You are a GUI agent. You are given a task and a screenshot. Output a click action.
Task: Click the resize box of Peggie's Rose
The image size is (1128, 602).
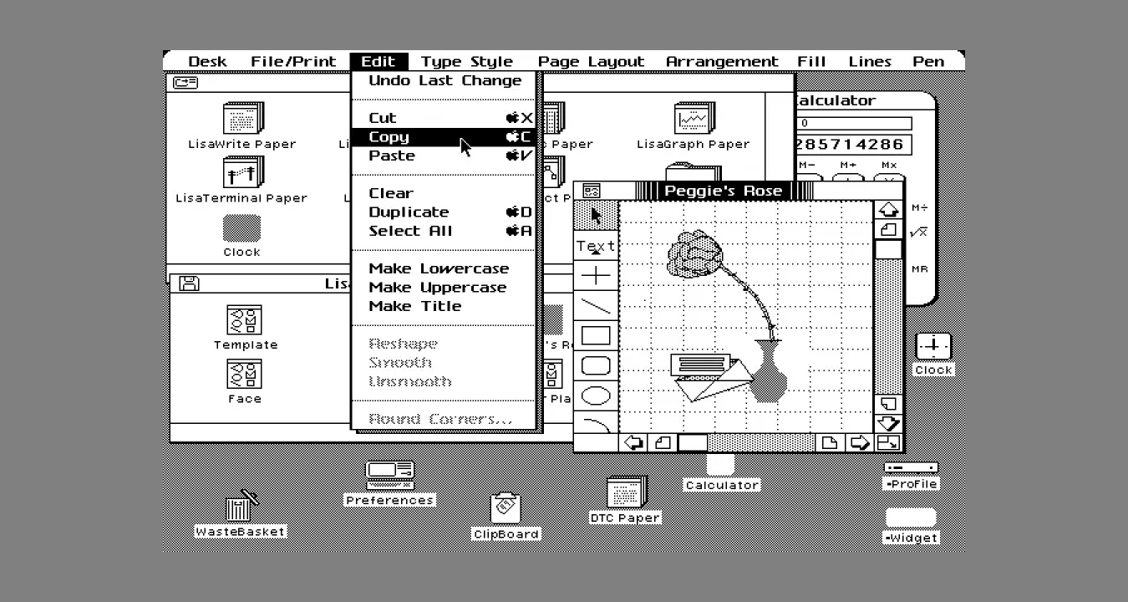coord(888,443)
